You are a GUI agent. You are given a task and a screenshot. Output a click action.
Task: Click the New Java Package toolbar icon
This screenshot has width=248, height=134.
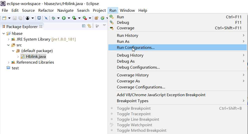coord(97,18)
